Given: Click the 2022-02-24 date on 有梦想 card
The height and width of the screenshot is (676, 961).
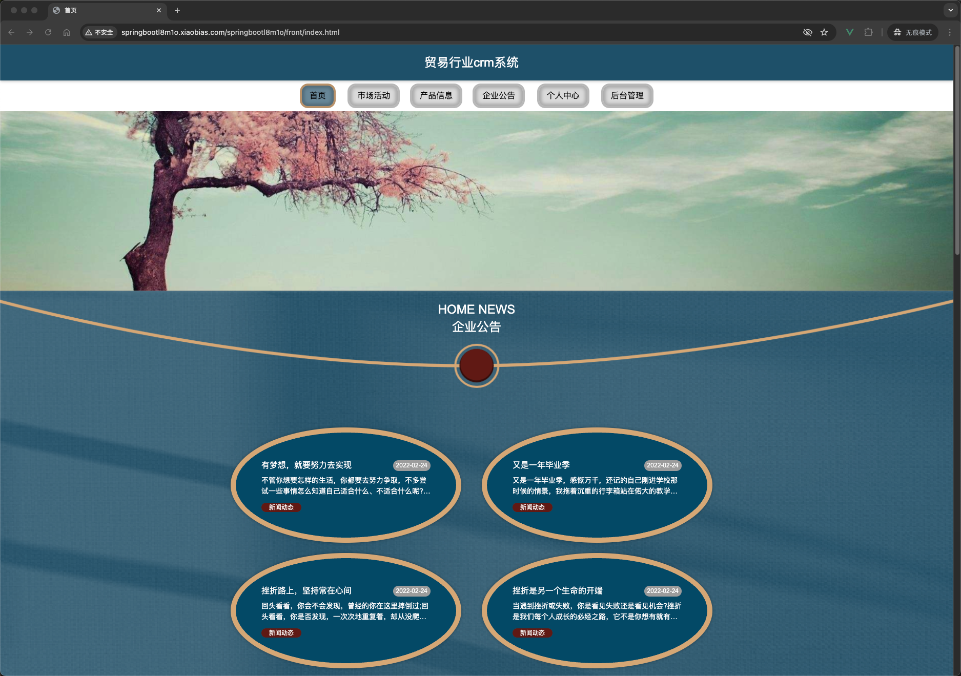Looking at the screenshot, I should point(412,465).
